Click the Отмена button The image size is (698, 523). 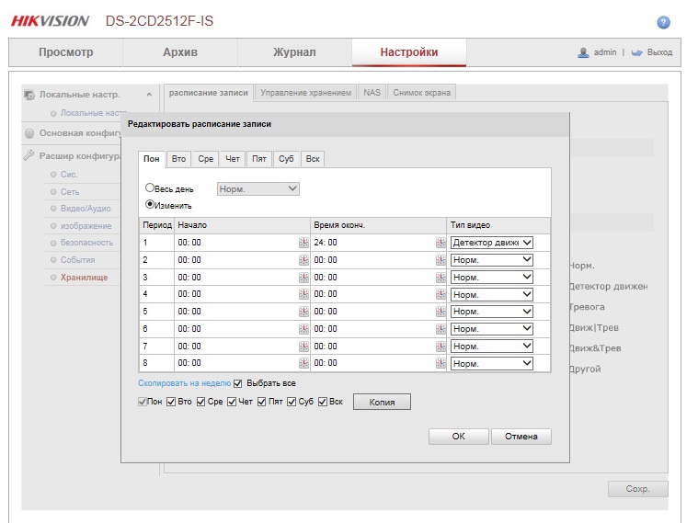[521, 437]
